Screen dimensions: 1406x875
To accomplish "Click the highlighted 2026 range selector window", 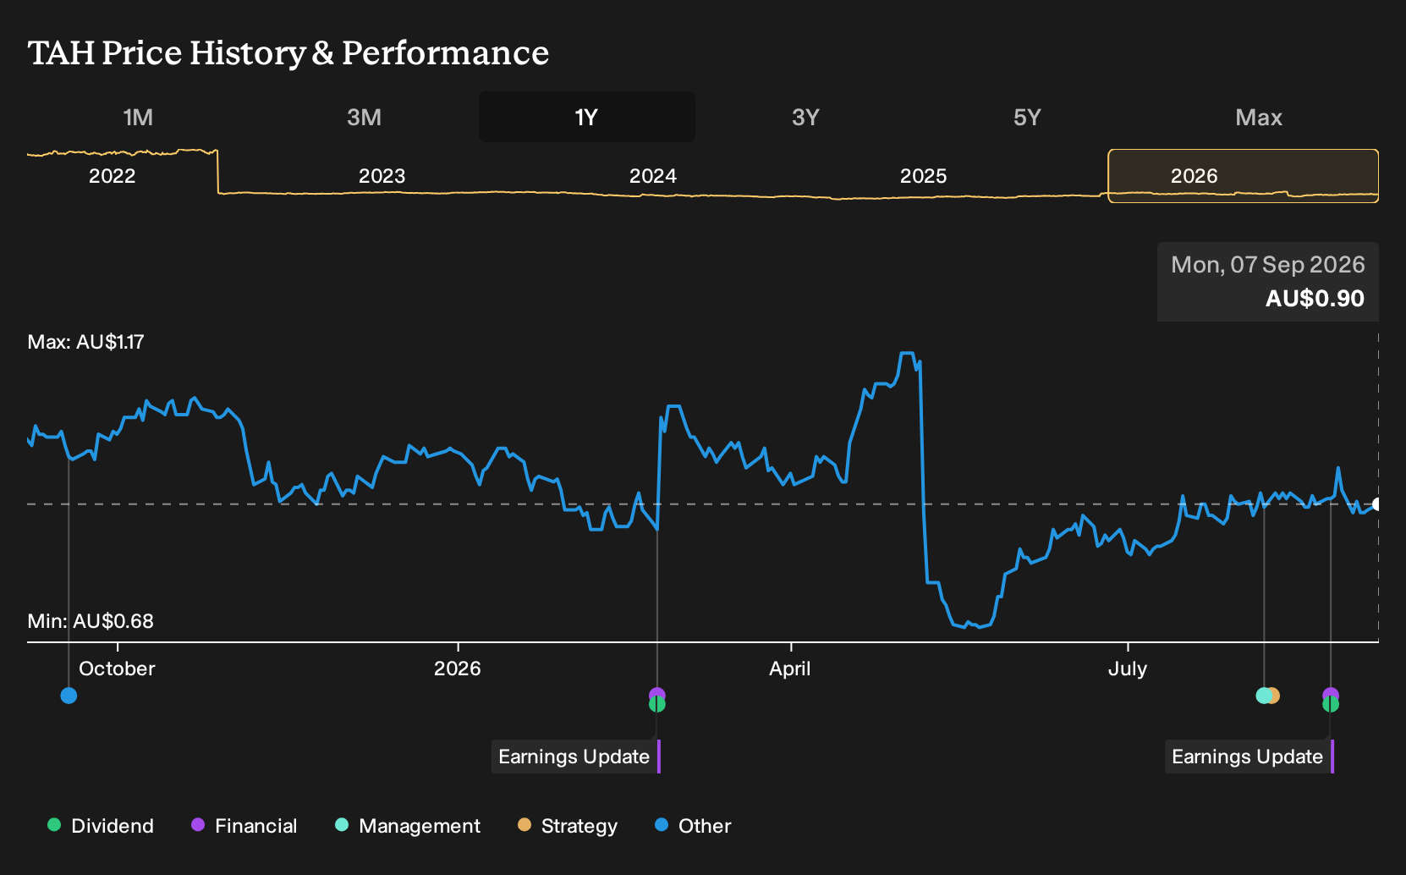I will (1244, 176).
